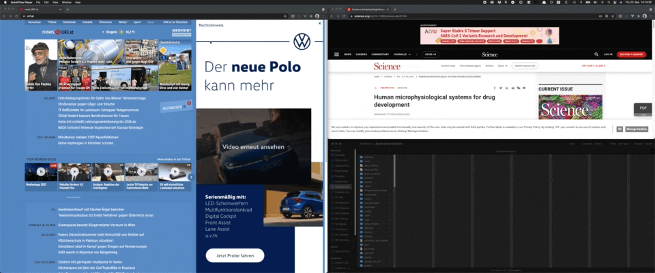This screenshot has width=655, height=273.
Task: Open Fernsehen in ORF top navigation
Action: [34, 22]
